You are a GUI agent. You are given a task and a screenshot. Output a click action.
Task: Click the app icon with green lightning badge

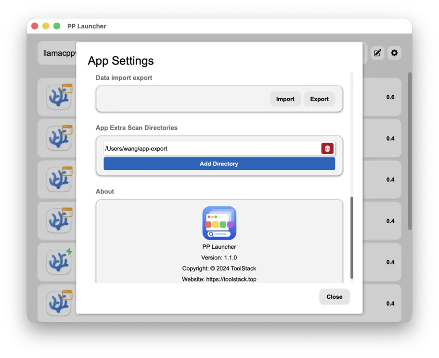(59, 262)
